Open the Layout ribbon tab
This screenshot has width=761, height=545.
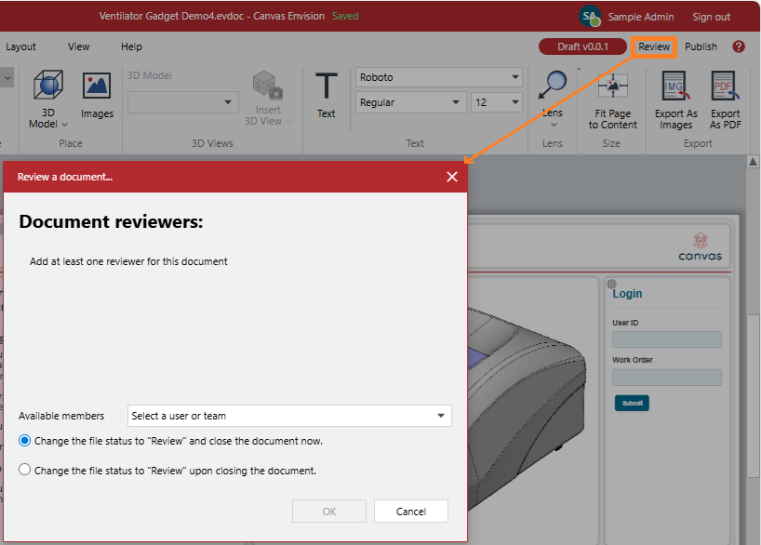pos(20,47)
